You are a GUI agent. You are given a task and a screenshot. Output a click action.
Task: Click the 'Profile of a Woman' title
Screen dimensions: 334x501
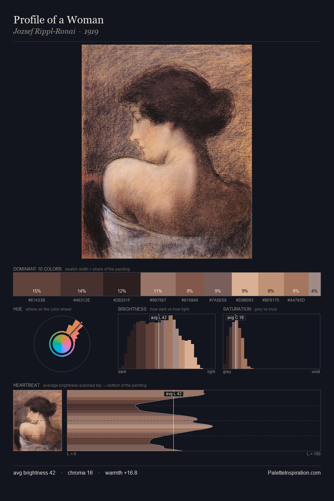[x=58, y=20]
